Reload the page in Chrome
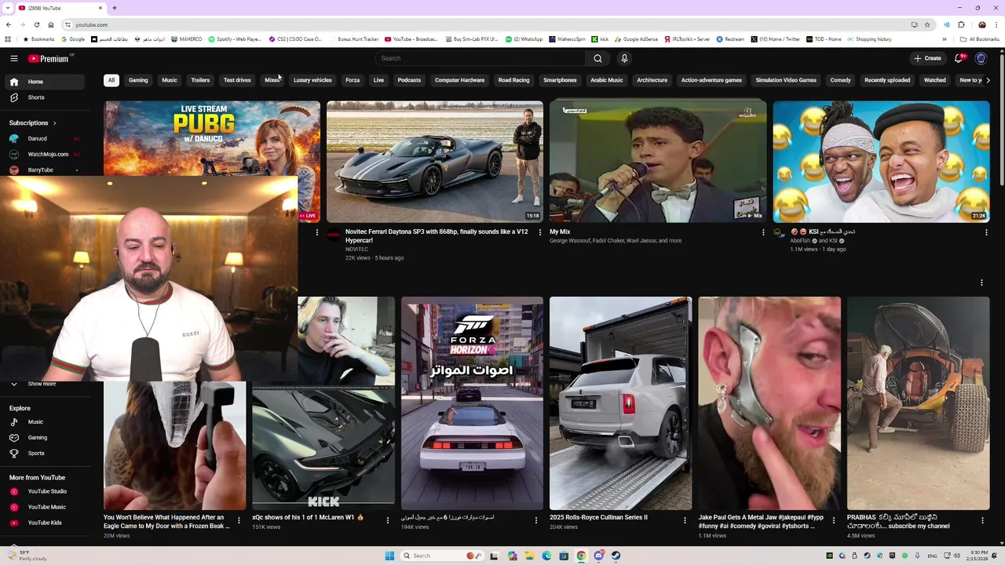 pyautogui.click(x=37, y=25)
